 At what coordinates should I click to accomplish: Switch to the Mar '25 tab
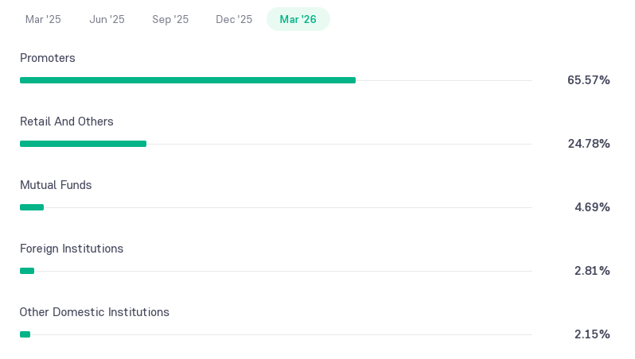tap(43, 19)
